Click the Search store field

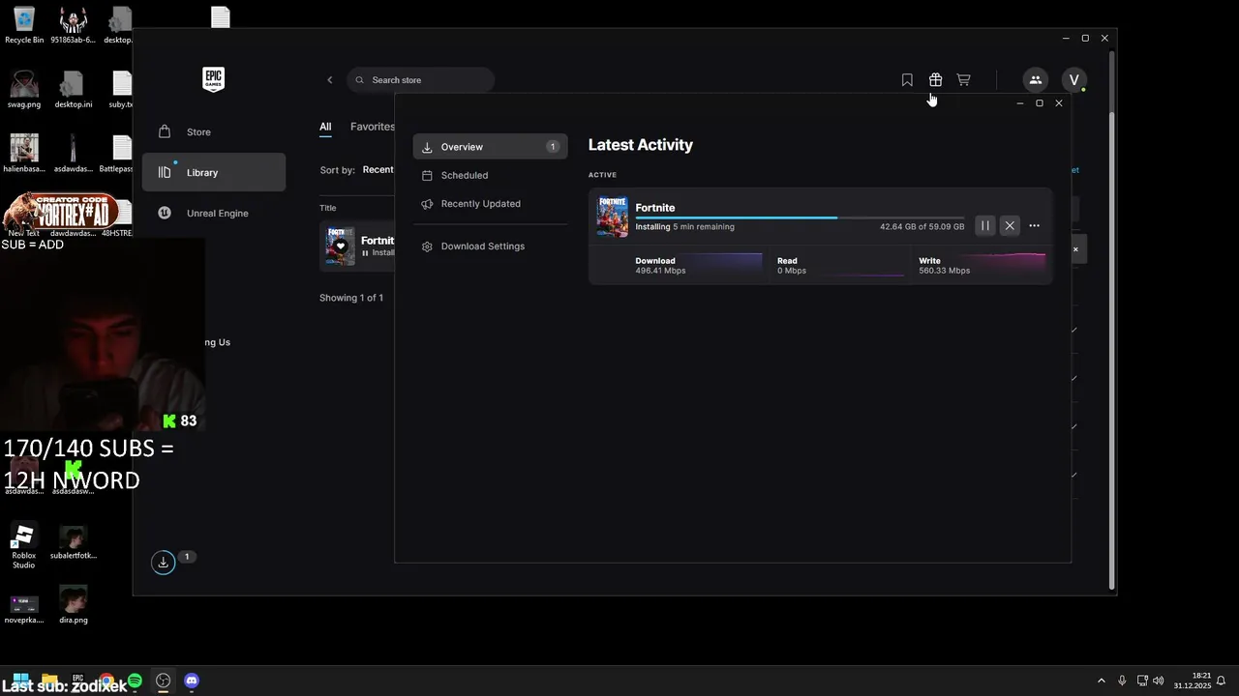point(420,80)
